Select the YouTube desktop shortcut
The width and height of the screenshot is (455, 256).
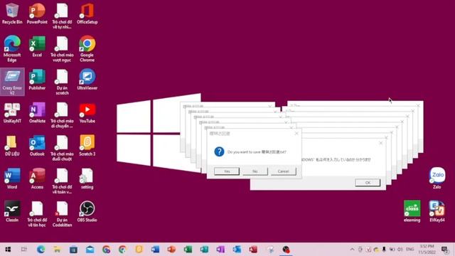click(87, 113)
